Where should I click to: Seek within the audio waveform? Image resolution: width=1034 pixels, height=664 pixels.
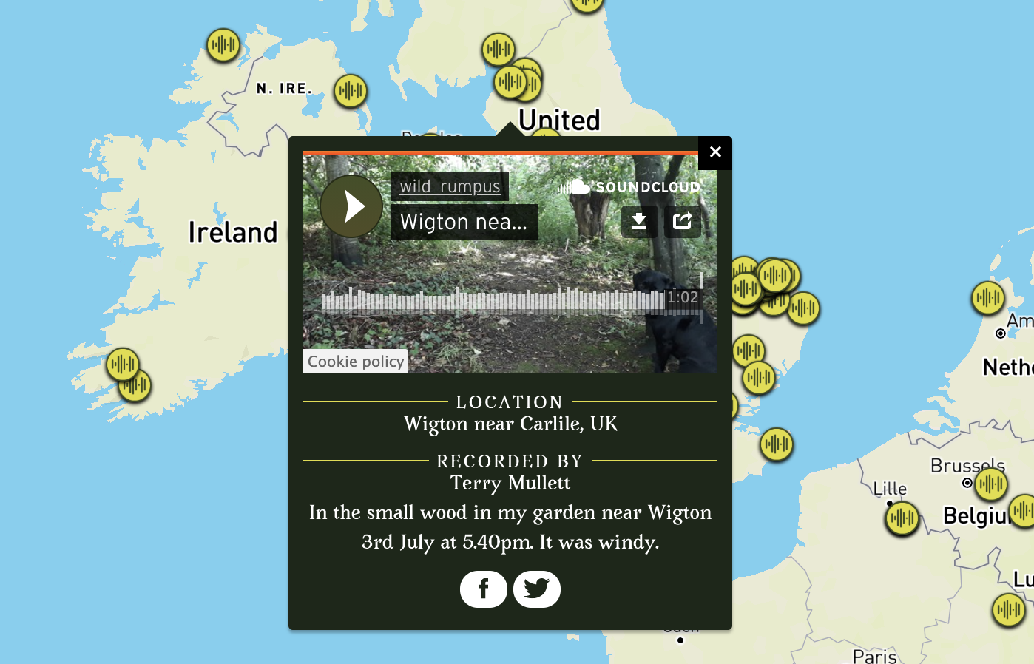tap(493, 302)
